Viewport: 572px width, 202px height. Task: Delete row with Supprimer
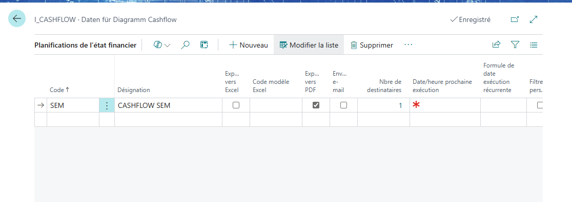(372, 45)
